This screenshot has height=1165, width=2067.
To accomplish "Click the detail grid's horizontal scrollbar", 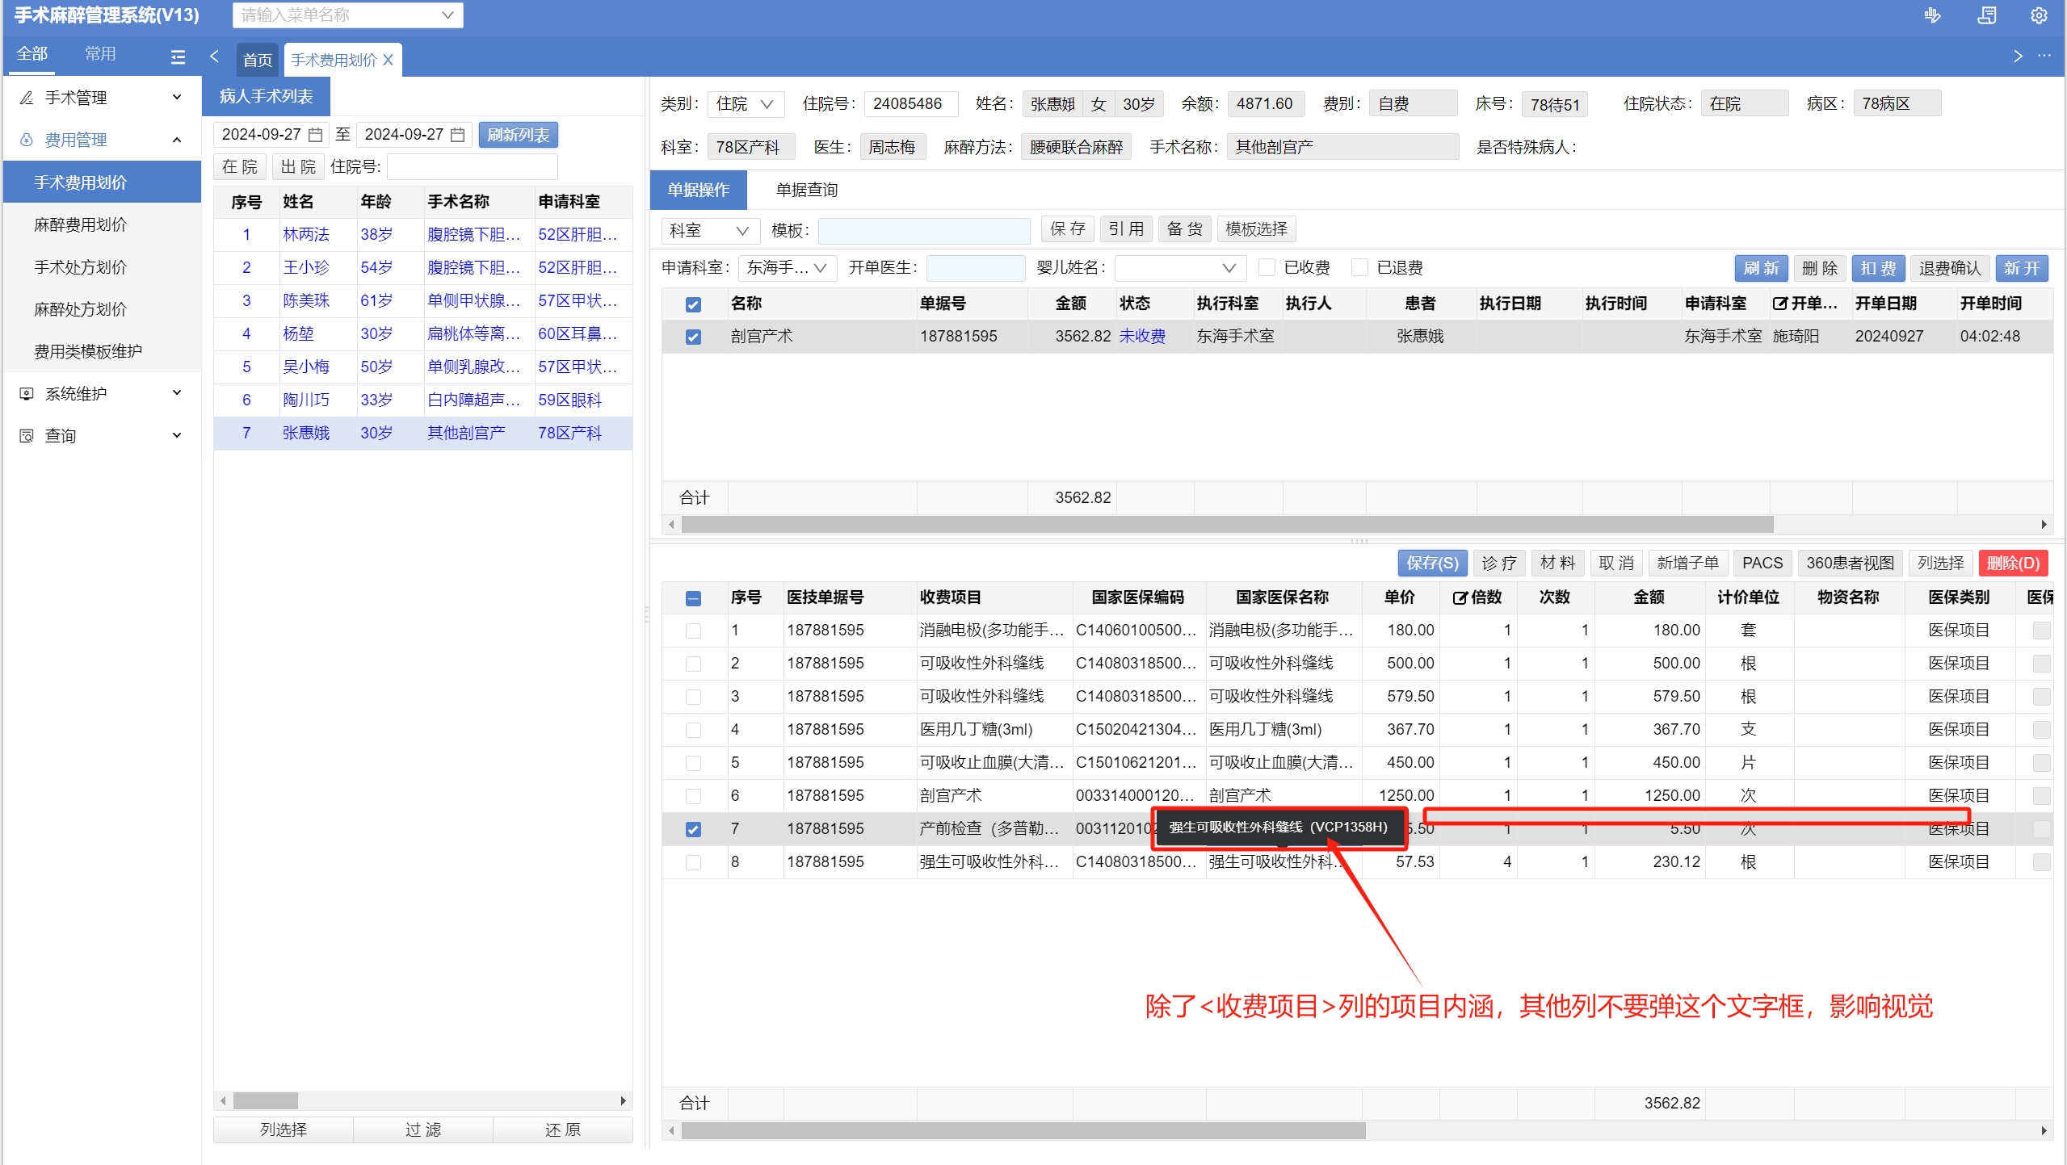I will pos(1022,1130).
